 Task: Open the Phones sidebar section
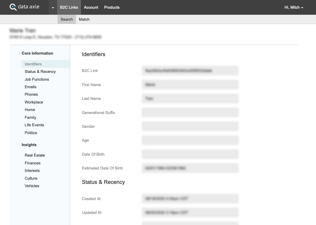(x=31, y=94)
